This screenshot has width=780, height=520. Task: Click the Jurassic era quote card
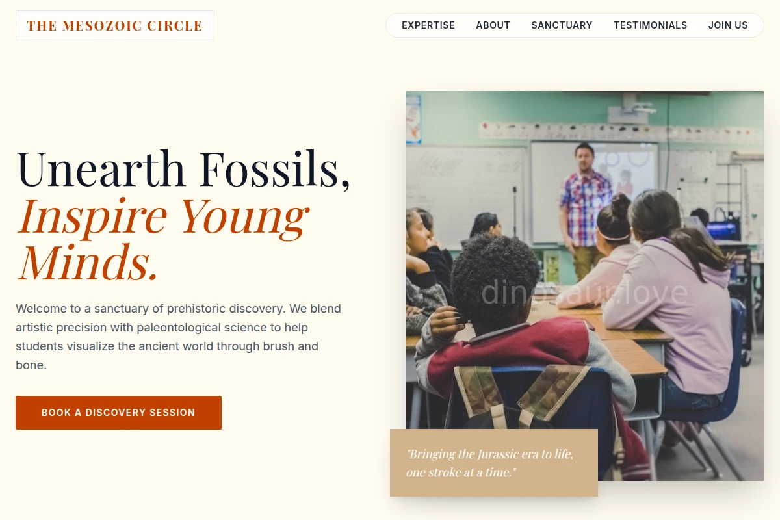[x=494, y=463]
